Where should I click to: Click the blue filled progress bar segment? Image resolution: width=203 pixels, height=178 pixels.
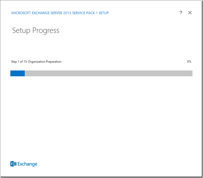tap(18, 73)
